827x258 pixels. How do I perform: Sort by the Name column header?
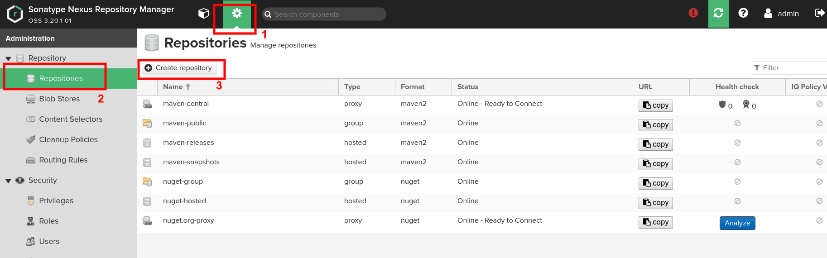(x=248, y=87)
